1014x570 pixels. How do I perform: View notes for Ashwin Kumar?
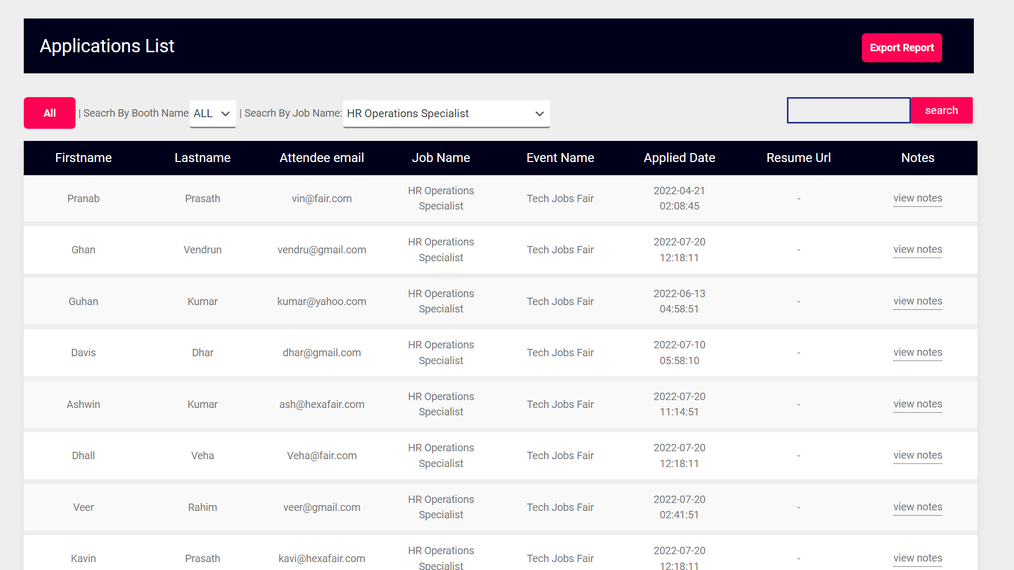pos(917,404)
